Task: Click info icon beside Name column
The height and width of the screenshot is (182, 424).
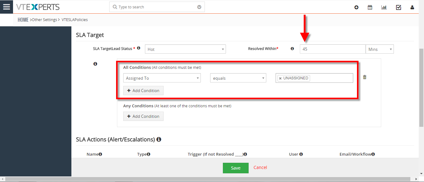Action: click(x=100, y=154)
